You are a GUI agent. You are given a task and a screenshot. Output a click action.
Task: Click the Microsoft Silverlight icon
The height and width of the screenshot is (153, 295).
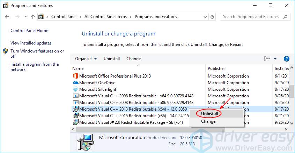[76, 89]
